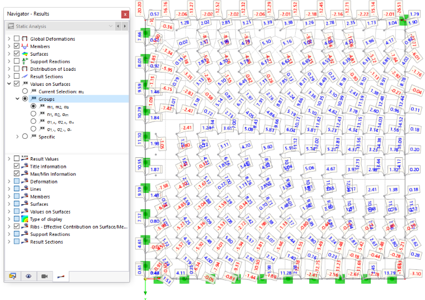The image size is (425, 300).
Task: Collapse the Values on Surfaces node
Action: (x=9, y=84)
